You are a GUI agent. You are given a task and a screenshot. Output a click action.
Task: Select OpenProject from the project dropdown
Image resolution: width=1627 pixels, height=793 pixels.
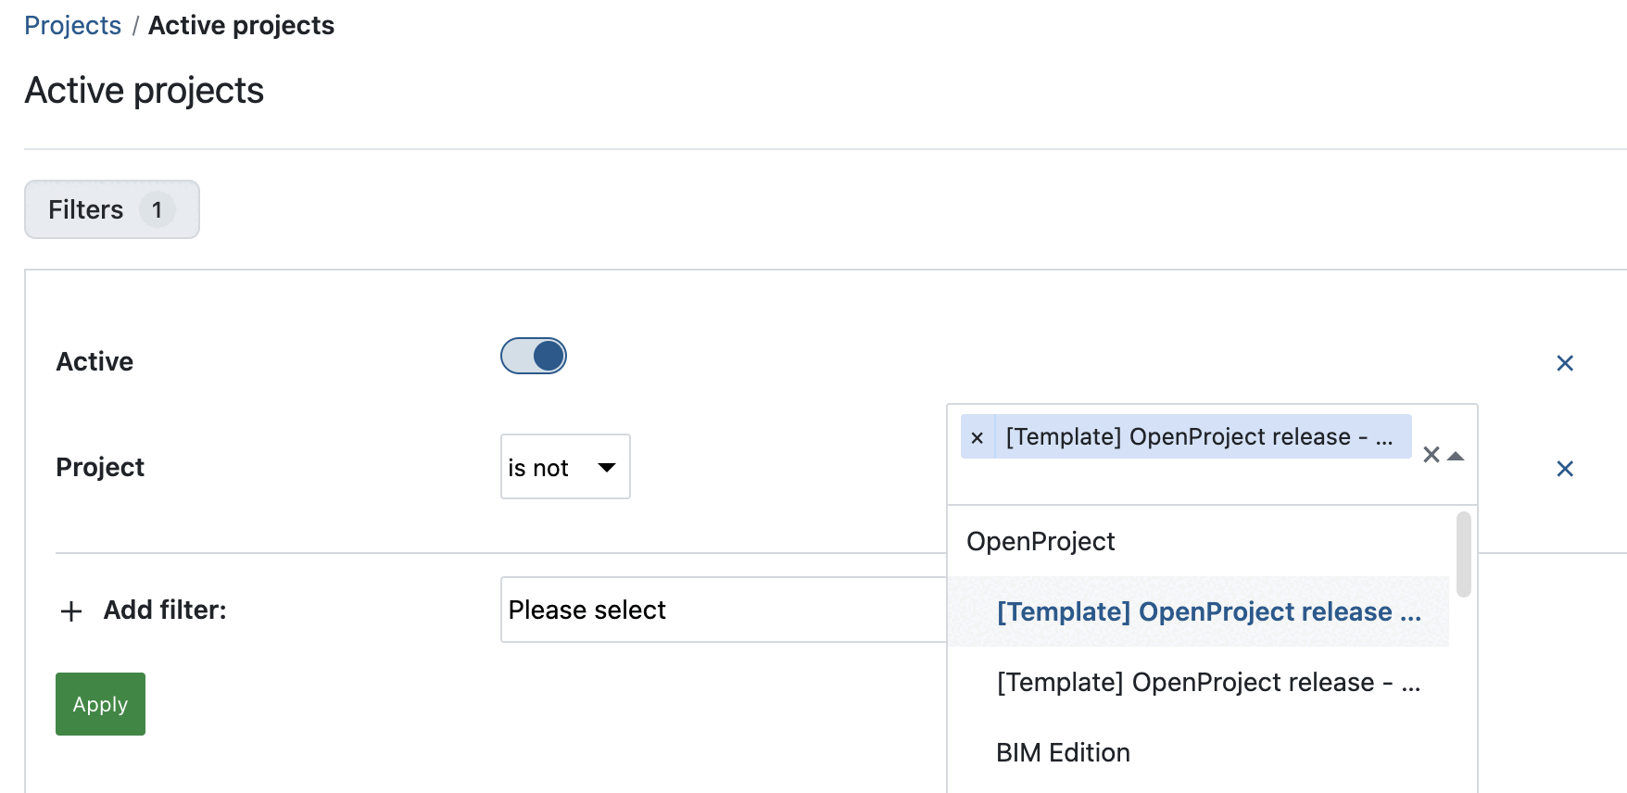[1041, 541]
